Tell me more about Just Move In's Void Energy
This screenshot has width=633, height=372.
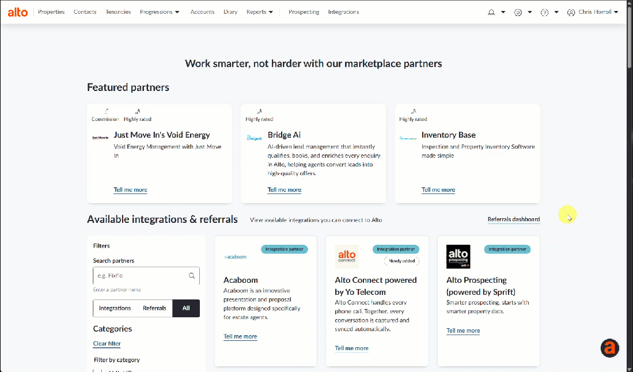130,189
